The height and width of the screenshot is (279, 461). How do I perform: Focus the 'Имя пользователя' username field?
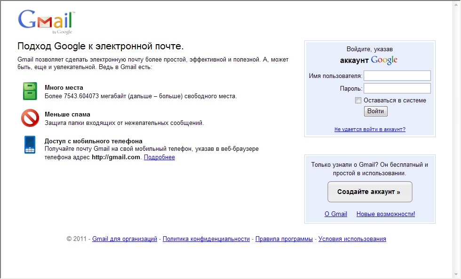[397, 76]
